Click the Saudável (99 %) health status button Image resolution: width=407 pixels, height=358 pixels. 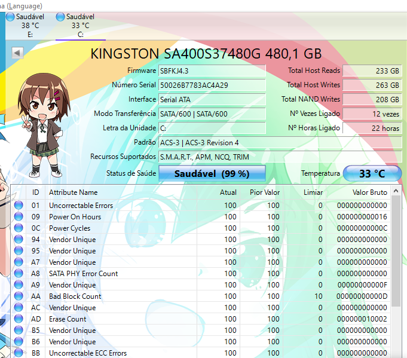[x=212, y=173]
